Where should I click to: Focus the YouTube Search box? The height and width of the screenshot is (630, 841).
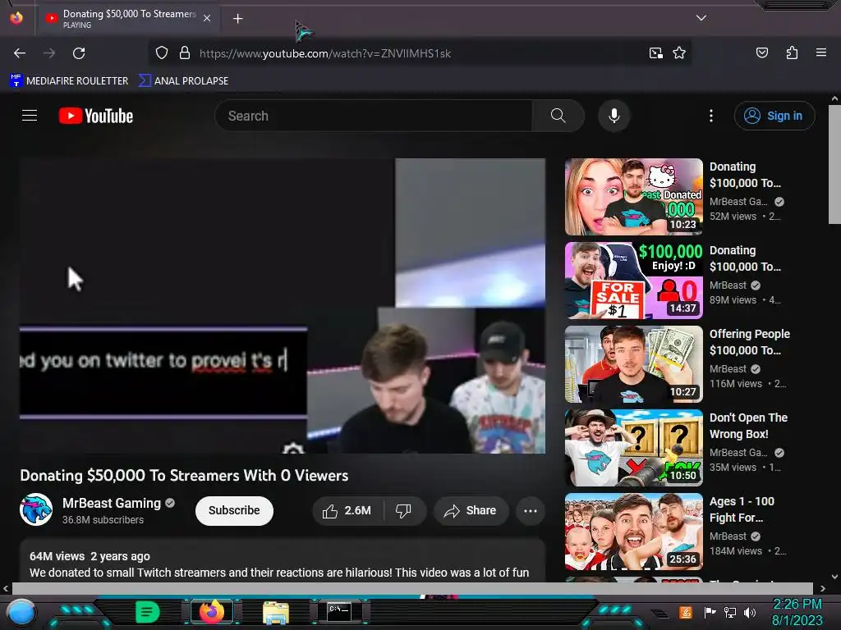374,116
